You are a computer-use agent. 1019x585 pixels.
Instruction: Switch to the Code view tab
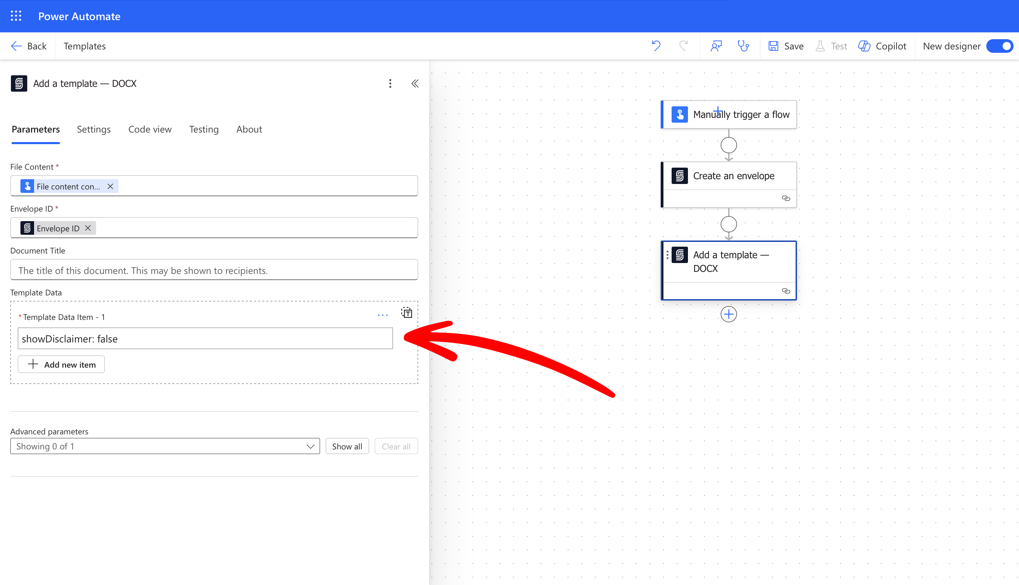coord(150,129)
